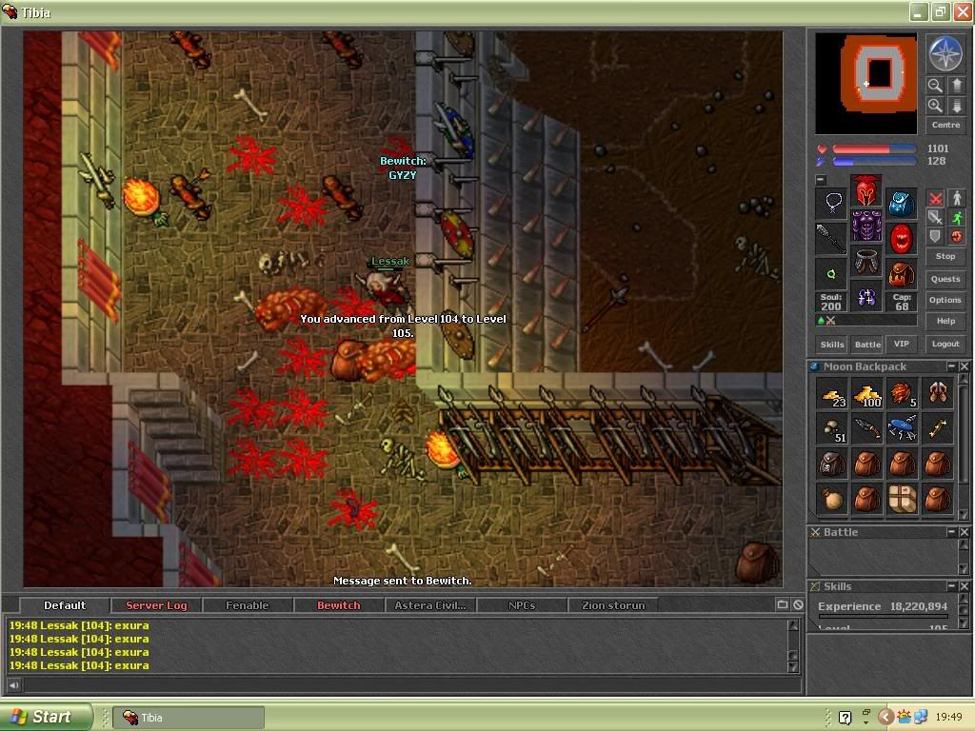975x731 pixels.
Task: Enable offensive fight mode with red swords
Action: [x=935, y=198]
